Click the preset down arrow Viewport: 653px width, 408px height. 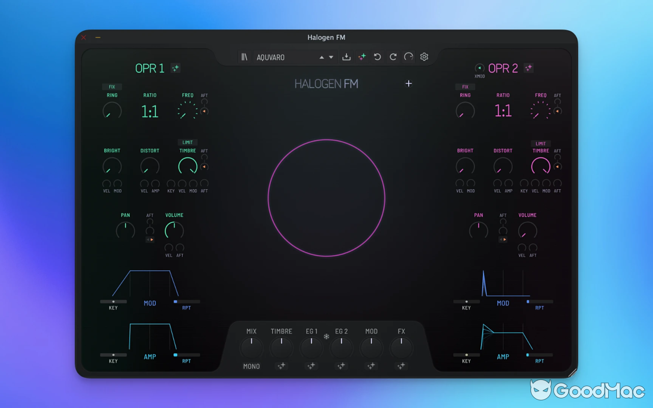tap(331, 57)
